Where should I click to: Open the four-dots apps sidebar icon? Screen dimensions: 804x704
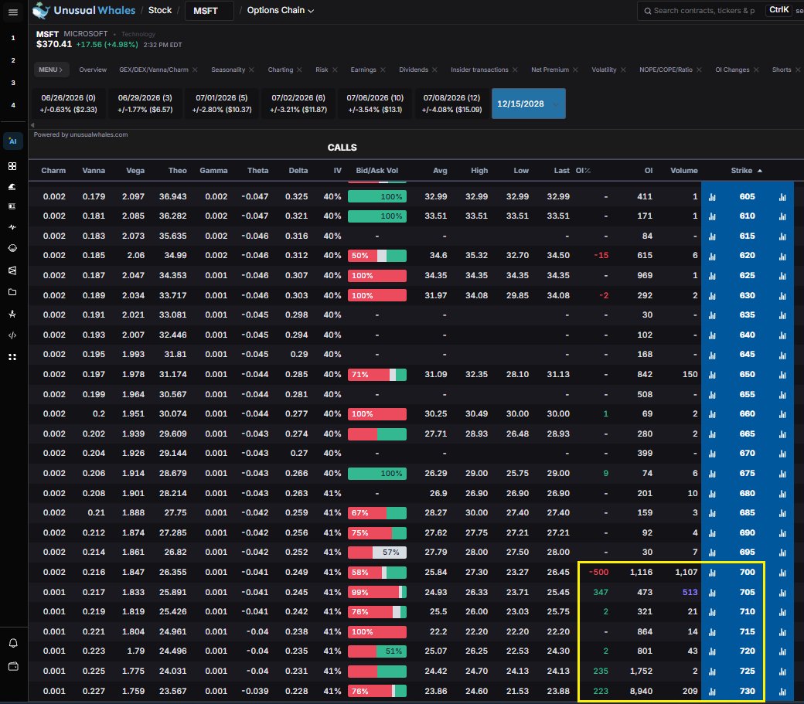pos(13,357)
